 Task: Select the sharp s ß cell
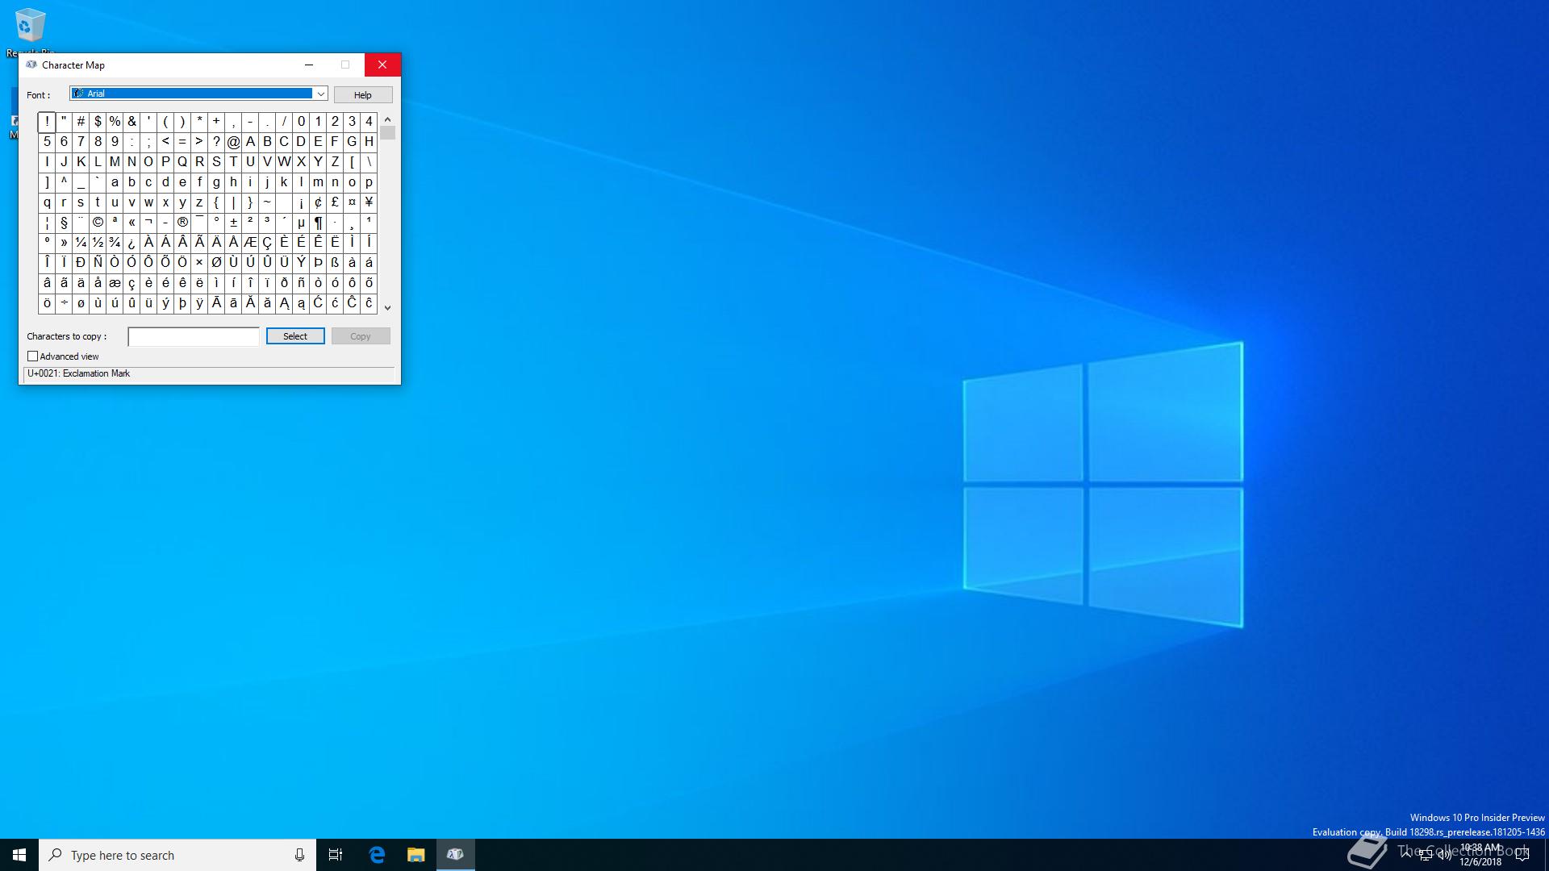pyautogui.click(x=335, y=263)
